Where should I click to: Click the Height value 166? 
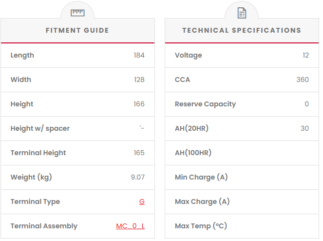click(139, 104)
